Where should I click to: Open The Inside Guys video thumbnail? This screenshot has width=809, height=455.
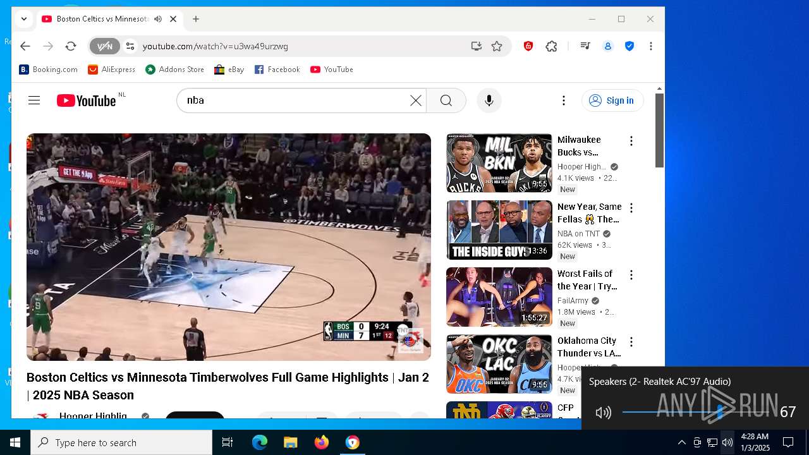pyautogui.click(x=499, y=230)
